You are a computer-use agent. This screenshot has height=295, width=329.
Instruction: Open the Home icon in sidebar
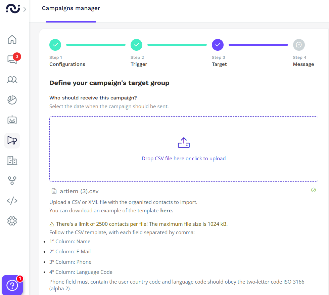[12, 39]
